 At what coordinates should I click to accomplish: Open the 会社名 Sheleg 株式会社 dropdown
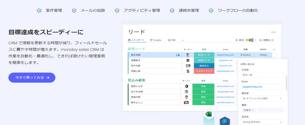coord(262,122)
